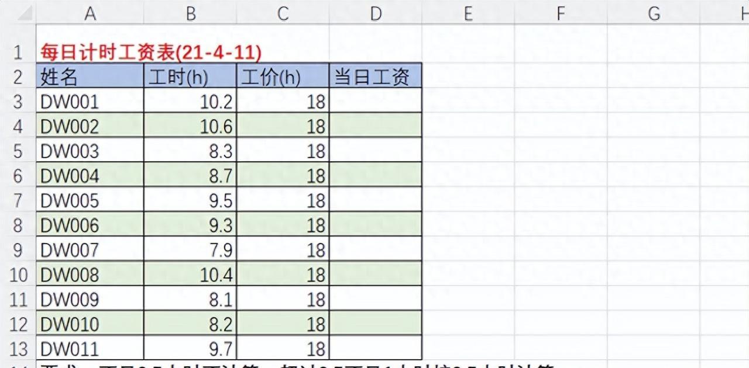Select cell containing DW003
This screenshot has width=749, height=368.
90,150
